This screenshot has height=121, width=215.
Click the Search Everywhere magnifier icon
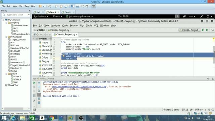(213, 30)
